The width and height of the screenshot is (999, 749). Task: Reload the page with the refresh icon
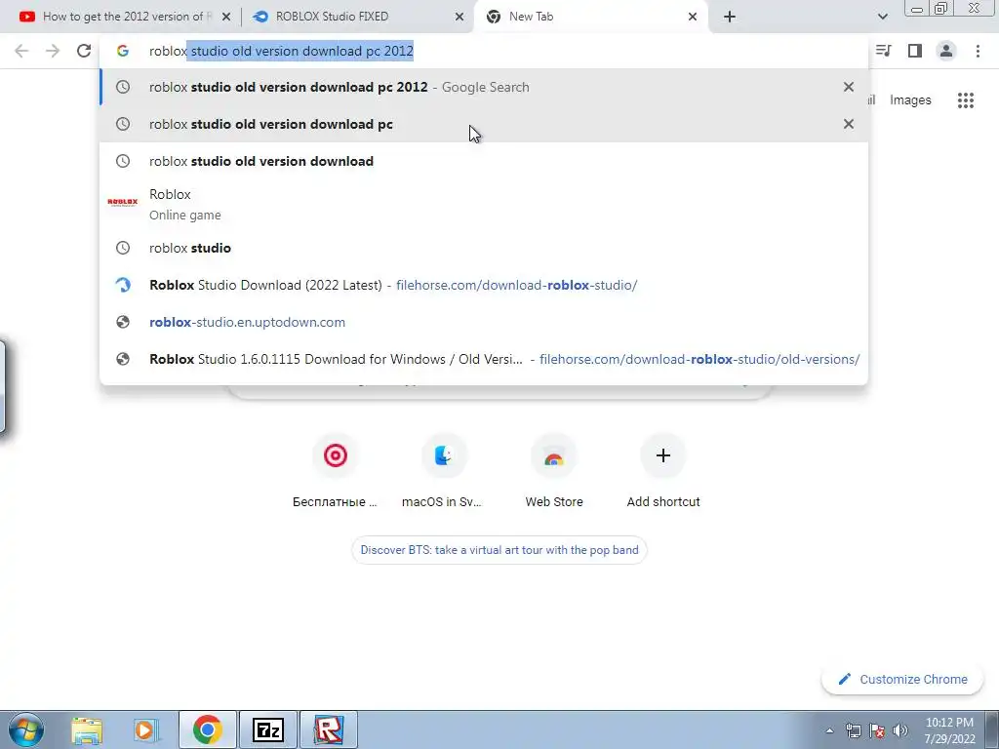click(x=84, y=51)
